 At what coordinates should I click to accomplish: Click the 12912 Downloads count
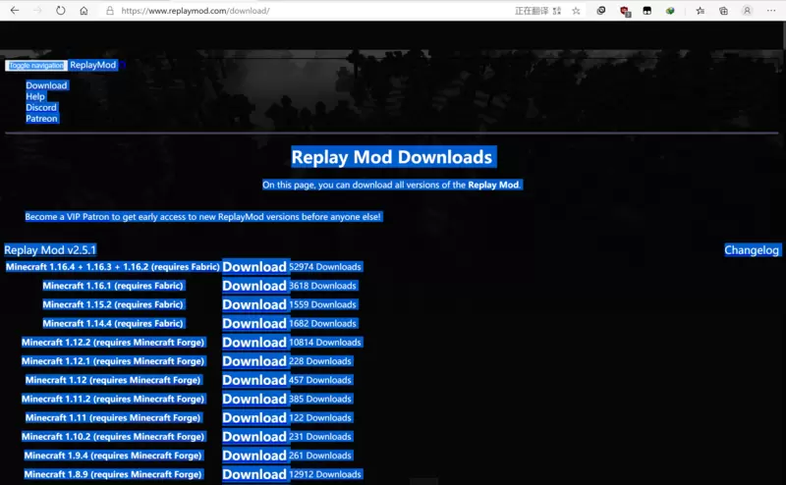pos(325,474)
